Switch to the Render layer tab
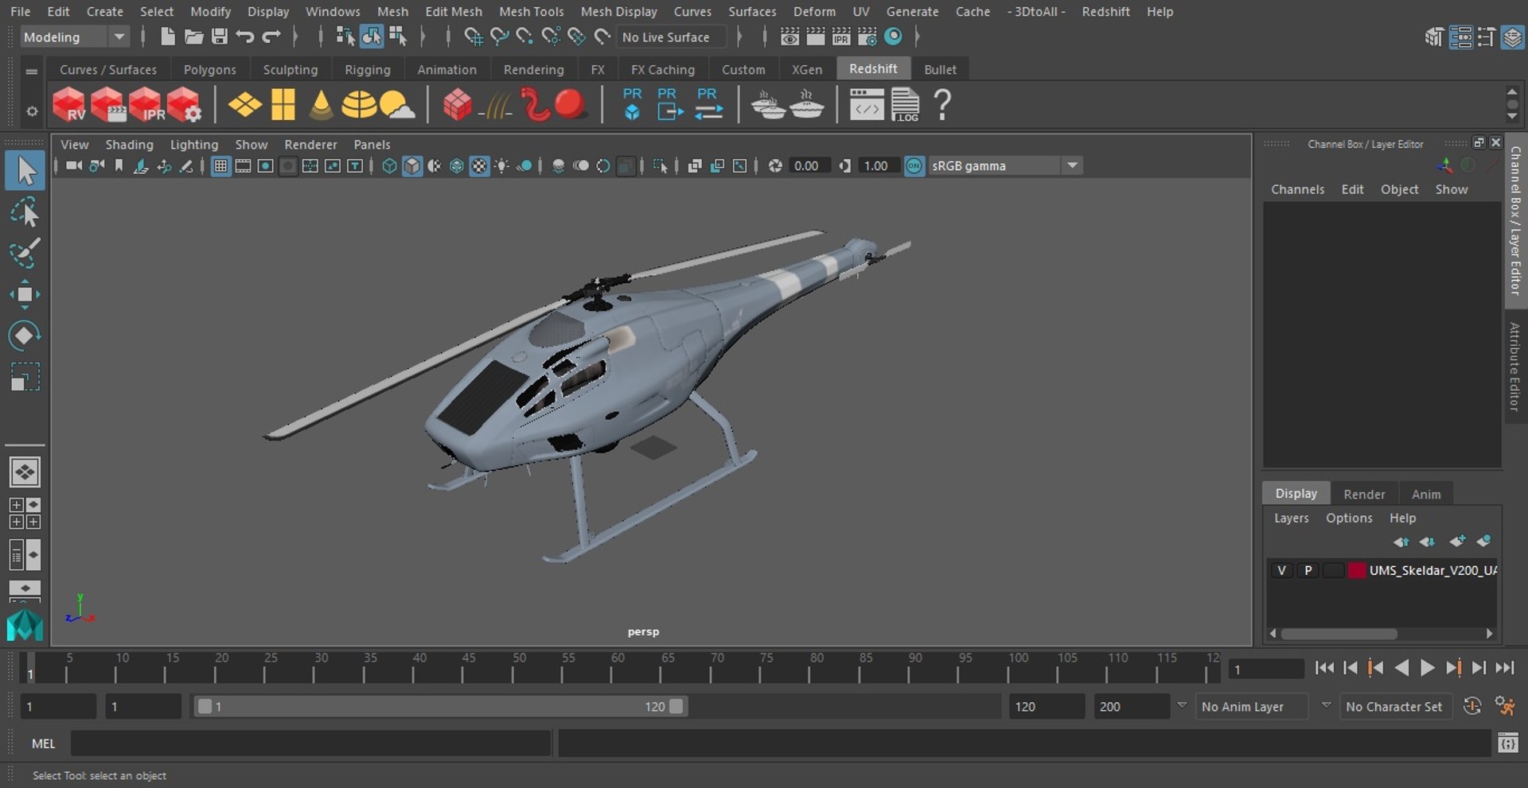 click(x=1364, y=494)
